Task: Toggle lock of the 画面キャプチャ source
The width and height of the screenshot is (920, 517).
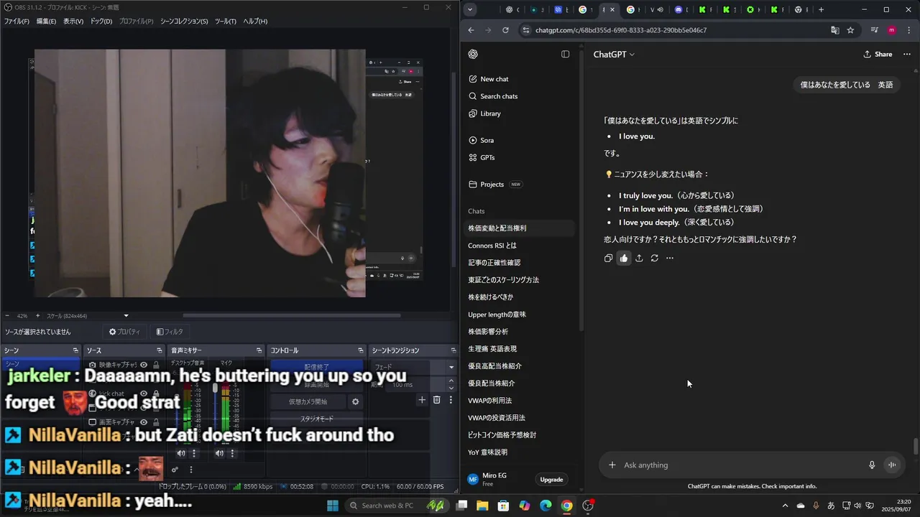Action: click(x=157, y=422)
